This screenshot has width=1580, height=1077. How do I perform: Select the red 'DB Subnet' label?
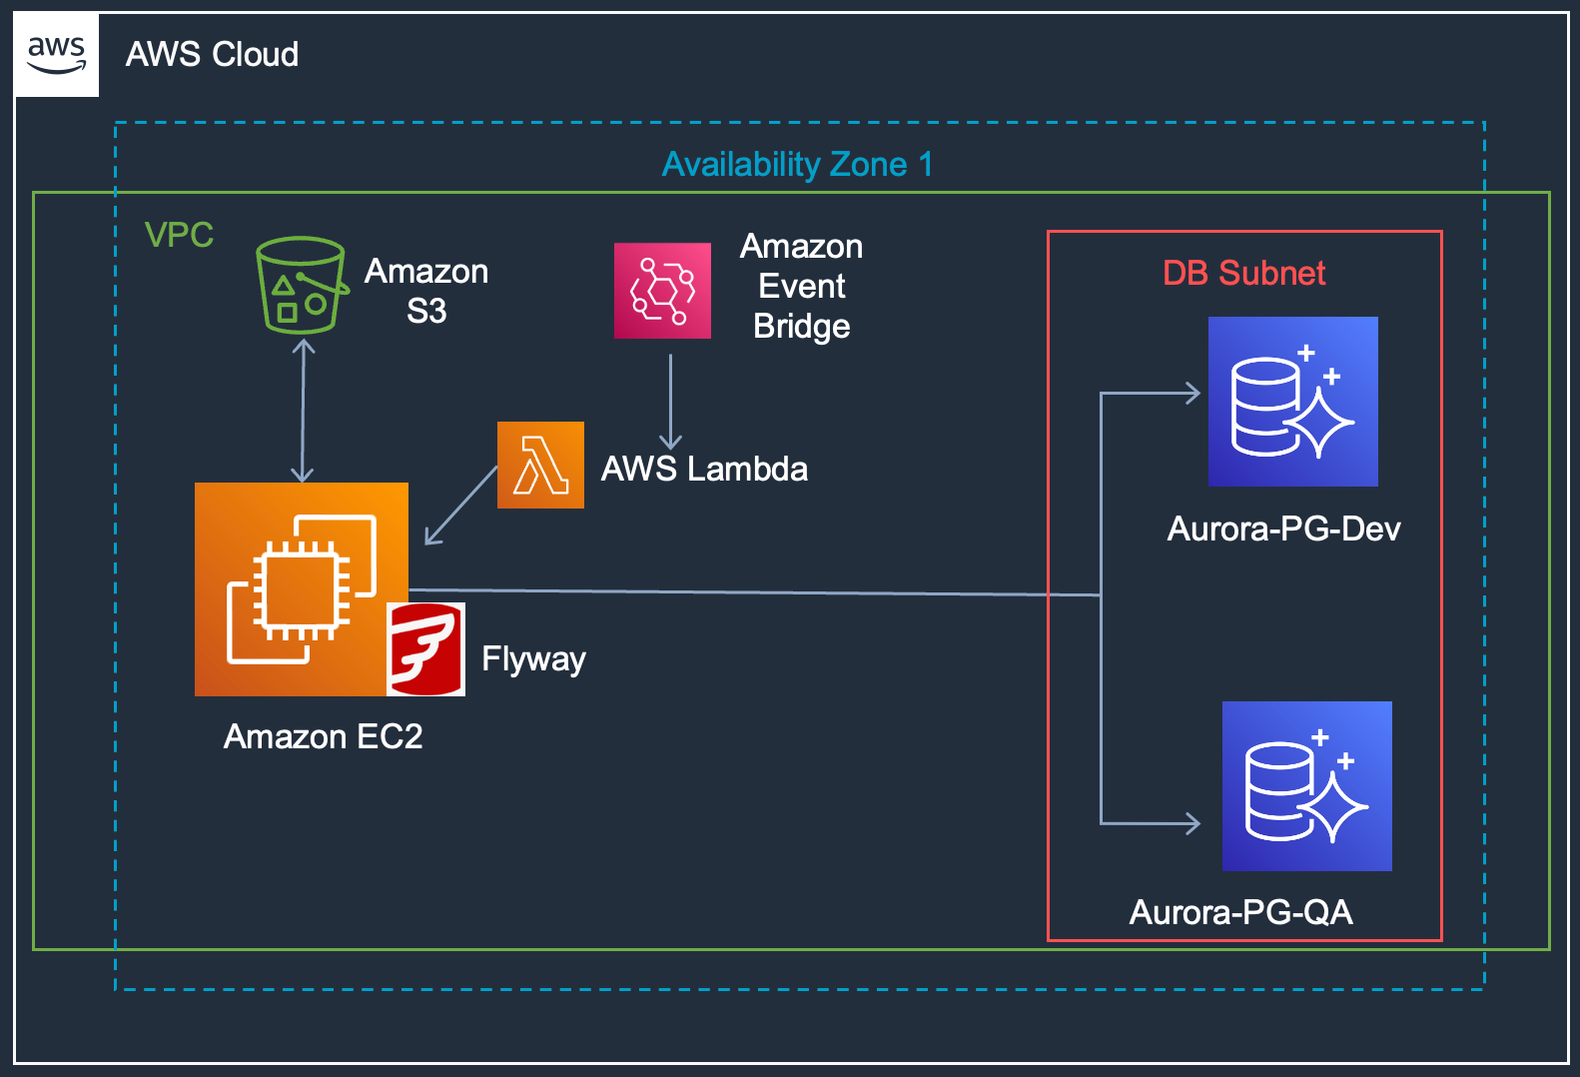(1243, 273)
